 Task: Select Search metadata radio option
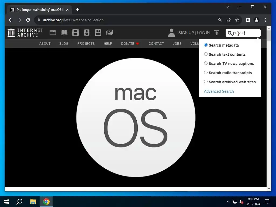pos(206,45)
